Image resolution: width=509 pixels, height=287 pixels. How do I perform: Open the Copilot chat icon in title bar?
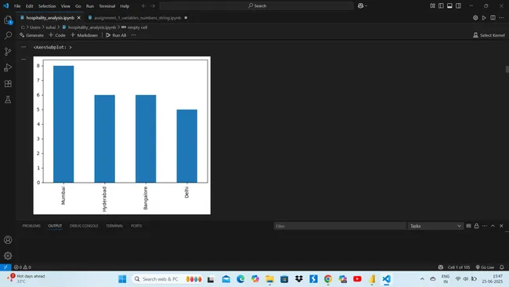(360, 5)
